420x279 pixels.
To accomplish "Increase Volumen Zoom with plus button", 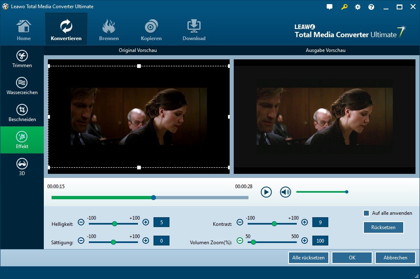I will coord(305,241).
